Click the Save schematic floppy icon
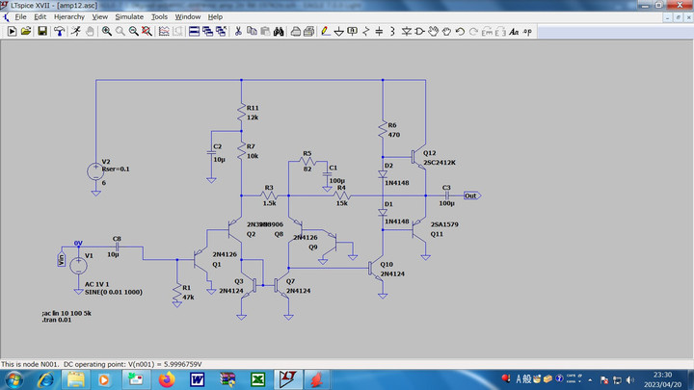694x390 pixels. 42,31
